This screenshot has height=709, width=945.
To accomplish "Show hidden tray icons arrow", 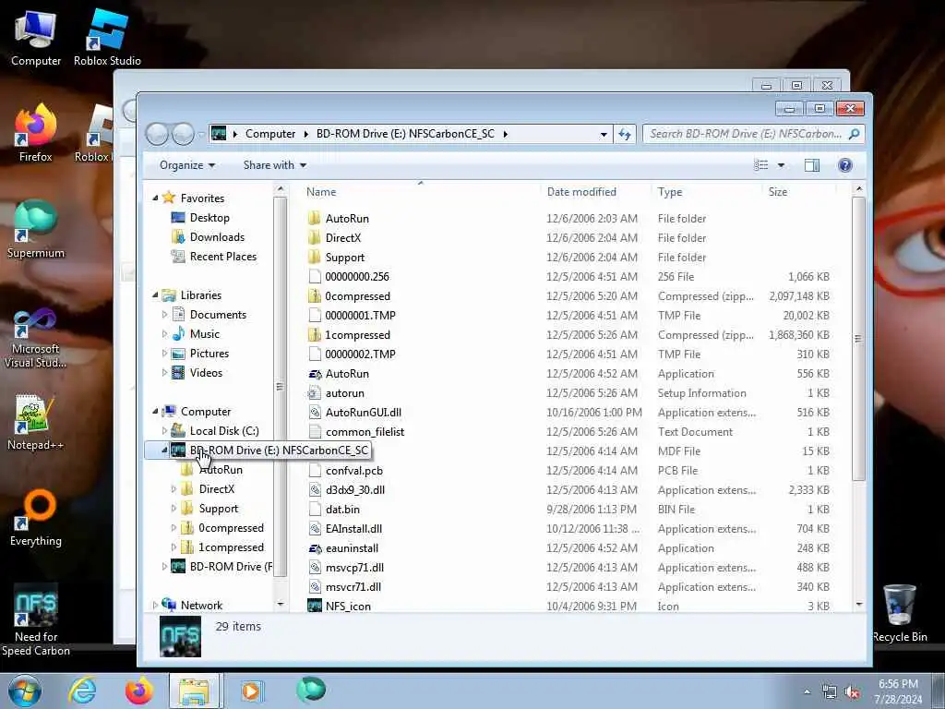I will 807,692.
